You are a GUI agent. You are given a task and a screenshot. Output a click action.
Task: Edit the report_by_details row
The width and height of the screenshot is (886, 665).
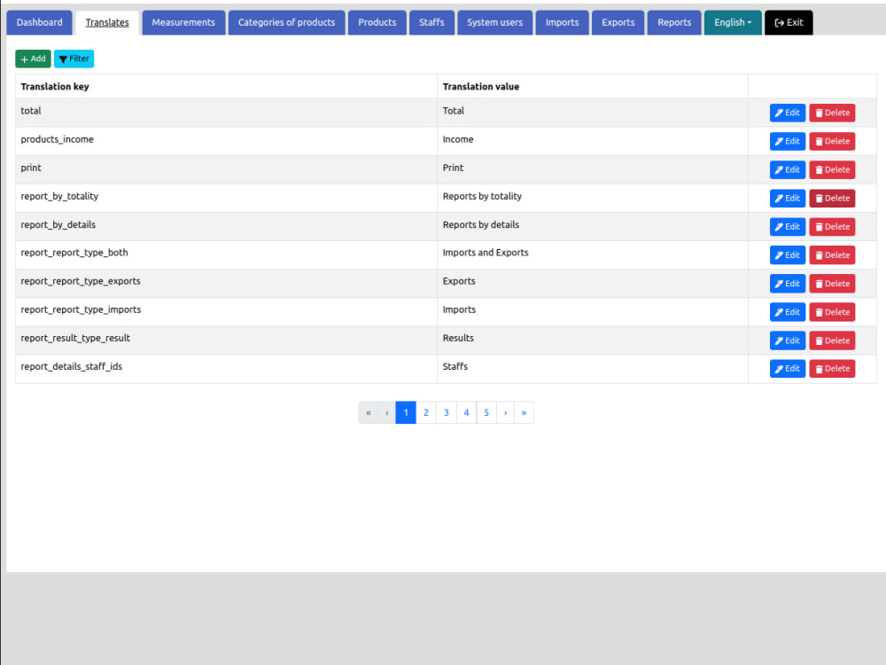pyautogui.click(x=788, y=227)
